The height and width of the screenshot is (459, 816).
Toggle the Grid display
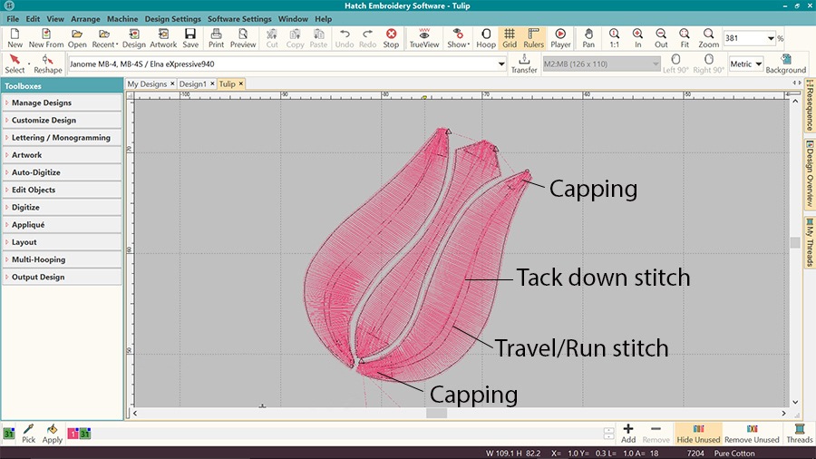(510, 37)
